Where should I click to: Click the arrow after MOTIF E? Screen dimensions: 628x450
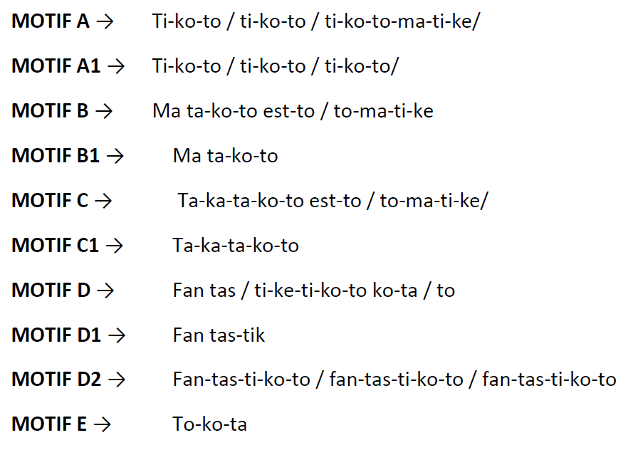coord(102,424)
